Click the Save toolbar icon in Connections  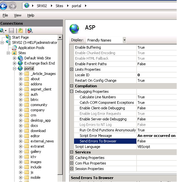click(11, 30)
